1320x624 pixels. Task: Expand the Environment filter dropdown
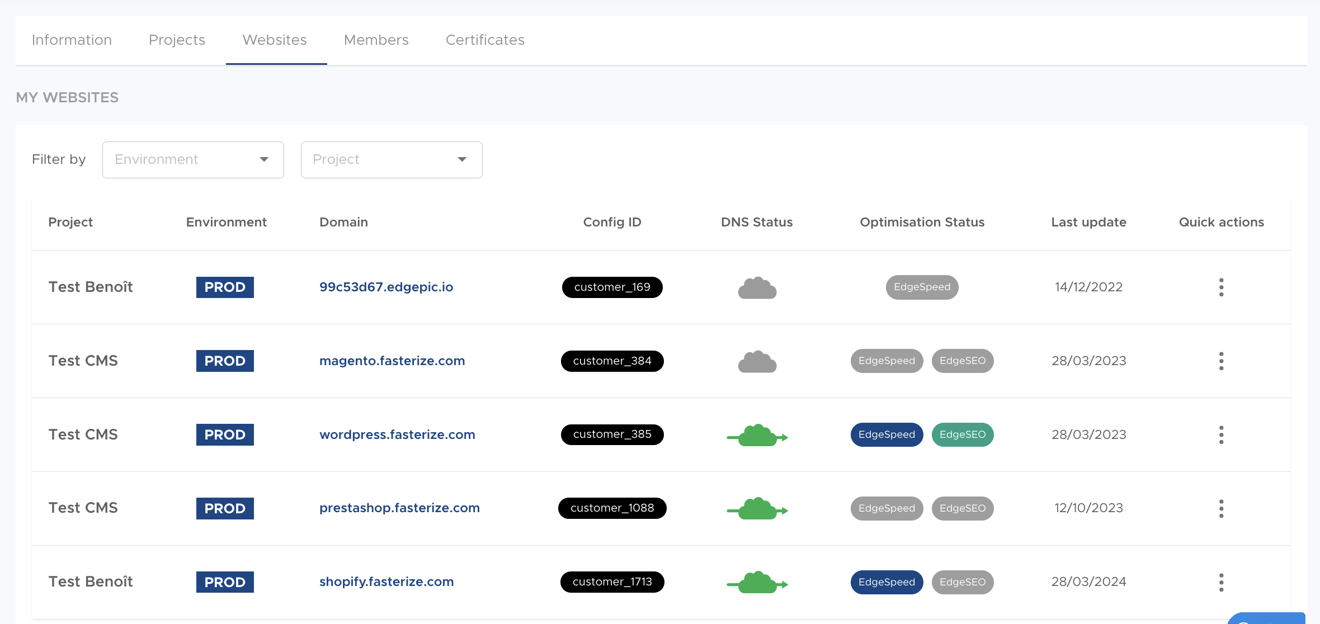(x=193, y=160)
